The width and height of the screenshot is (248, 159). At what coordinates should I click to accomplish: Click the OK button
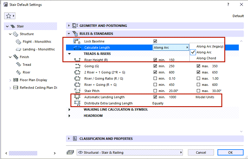click(231, 153)
